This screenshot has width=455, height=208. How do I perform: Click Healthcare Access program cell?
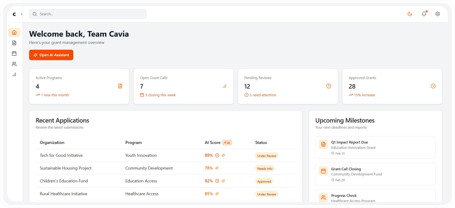pos(142,194)
